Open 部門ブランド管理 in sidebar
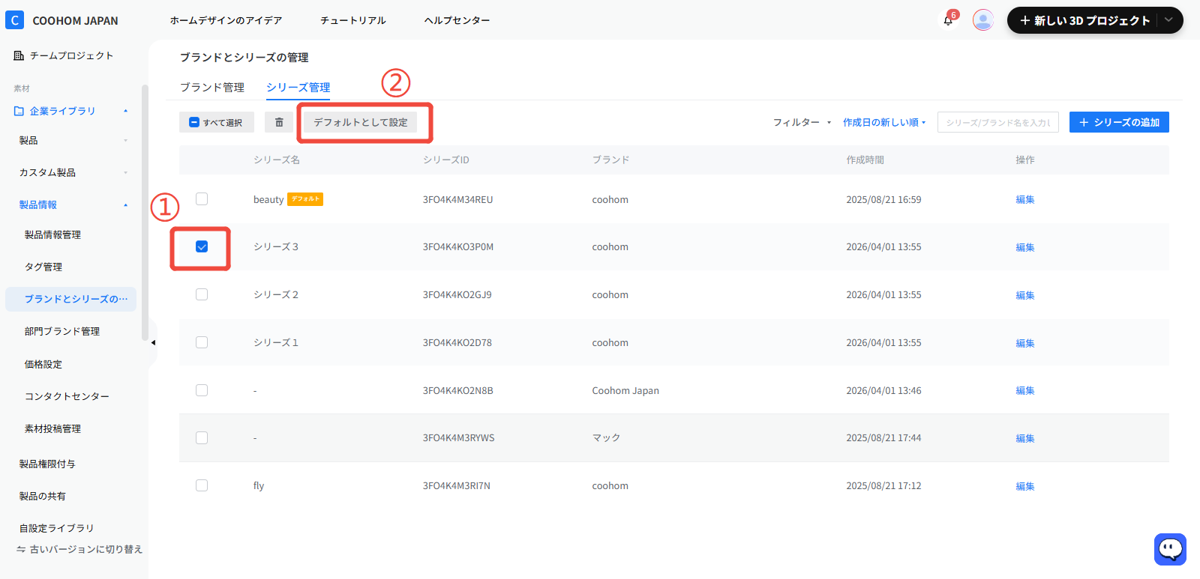The image size is (1200, 579). (x=62, y=331)
